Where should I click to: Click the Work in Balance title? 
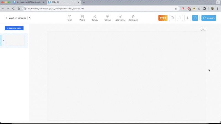[17, 18]
